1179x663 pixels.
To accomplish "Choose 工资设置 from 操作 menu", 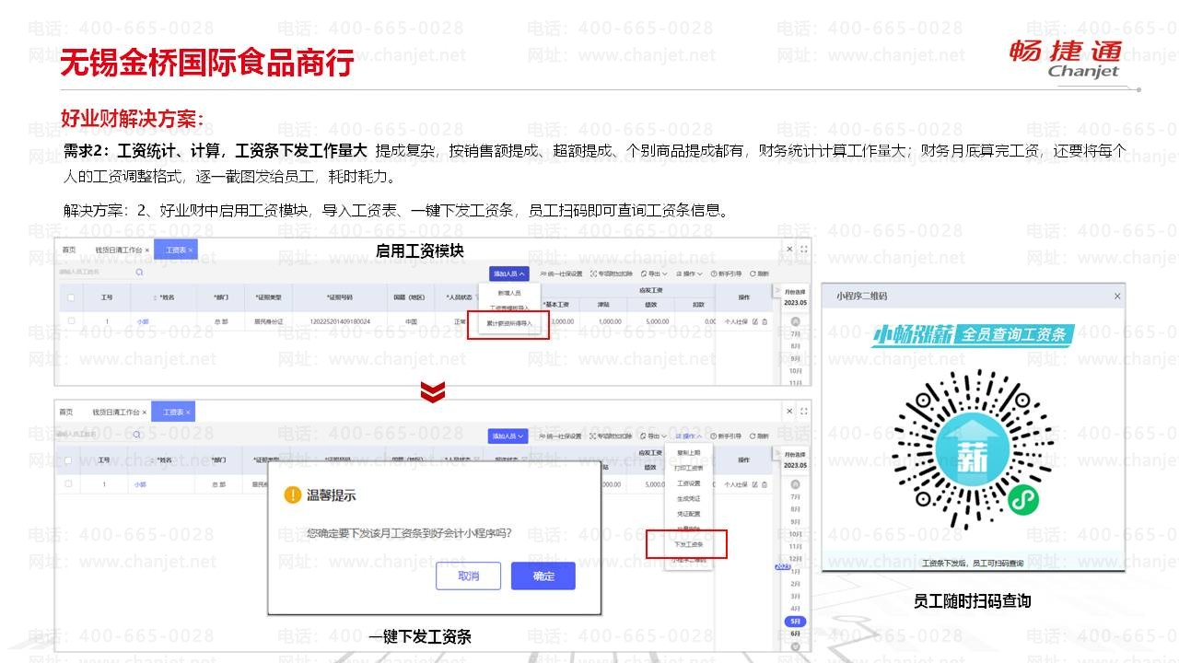I will coord(689,483).
